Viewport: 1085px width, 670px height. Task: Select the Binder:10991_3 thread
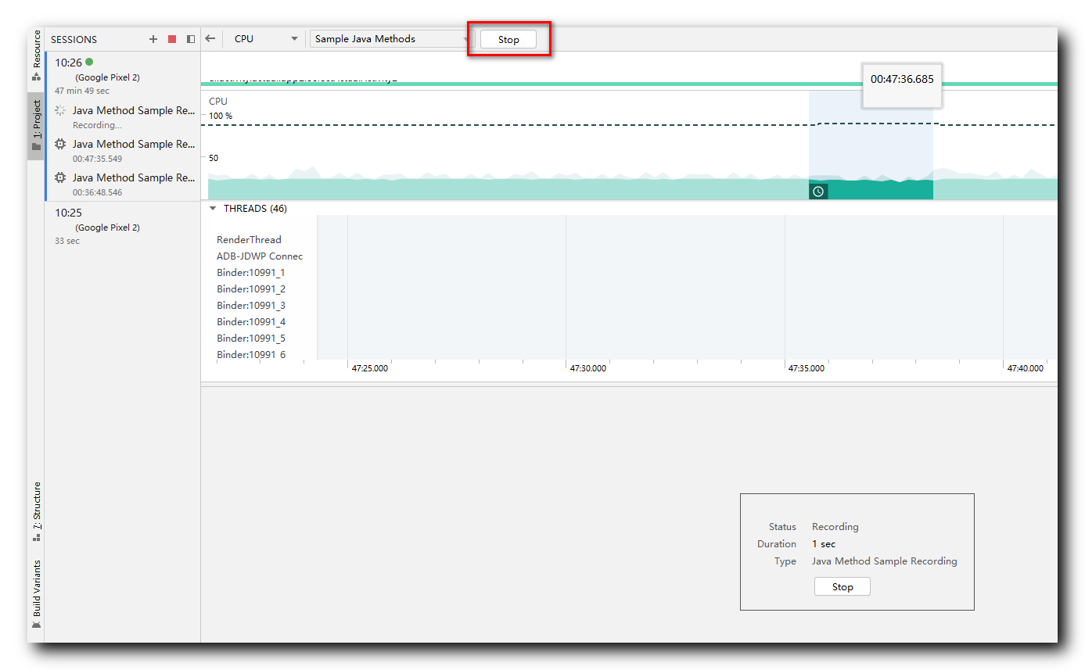[251, 306]
